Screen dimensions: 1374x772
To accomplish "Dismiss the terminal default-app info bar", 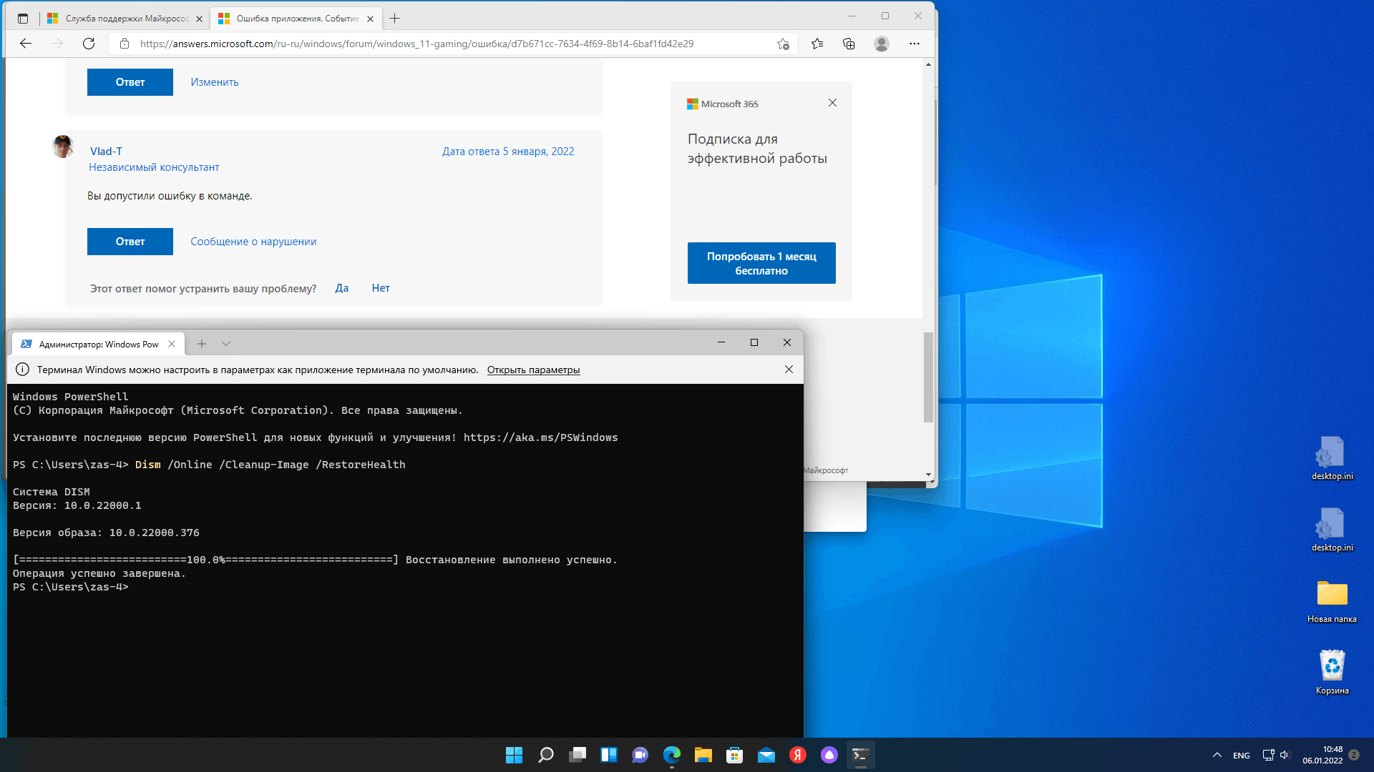I will coord(789,370).
